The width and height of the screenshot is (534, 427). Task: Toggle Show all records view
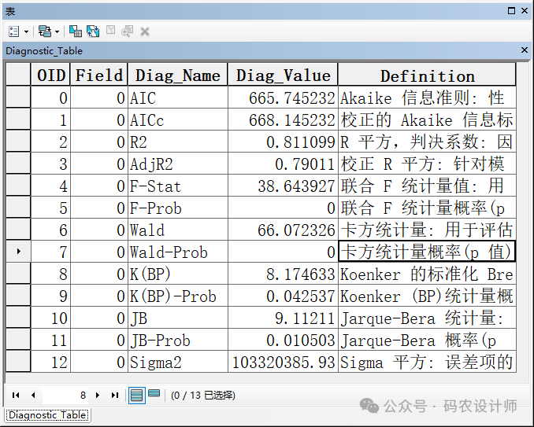(x=137, y=395)
